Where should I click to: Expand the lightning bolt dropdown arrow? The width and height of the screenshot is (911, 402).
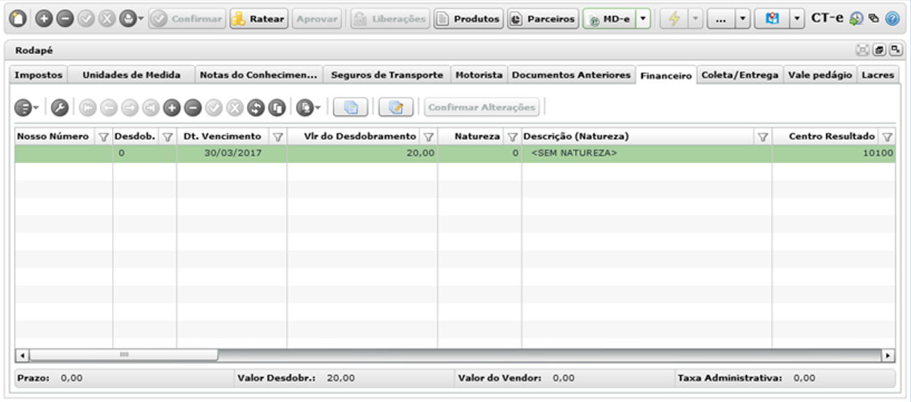[x=695, y=19]
